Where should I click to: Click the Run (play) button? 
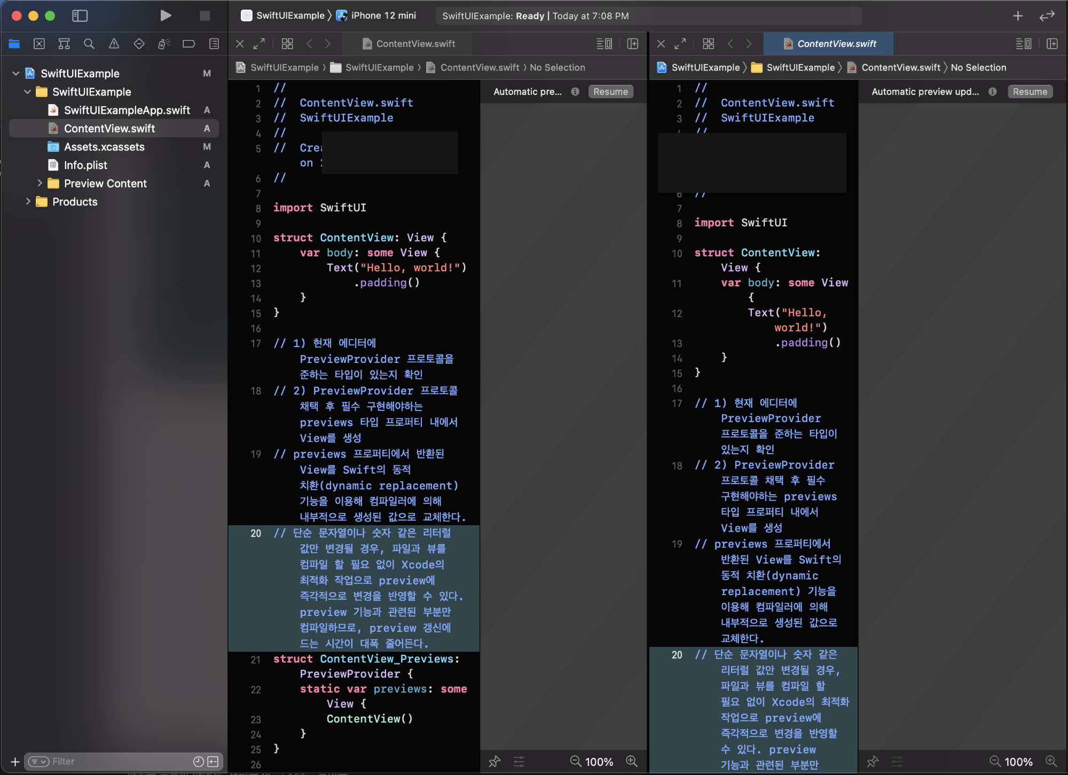pyautogui.click(x=166, y=15)
